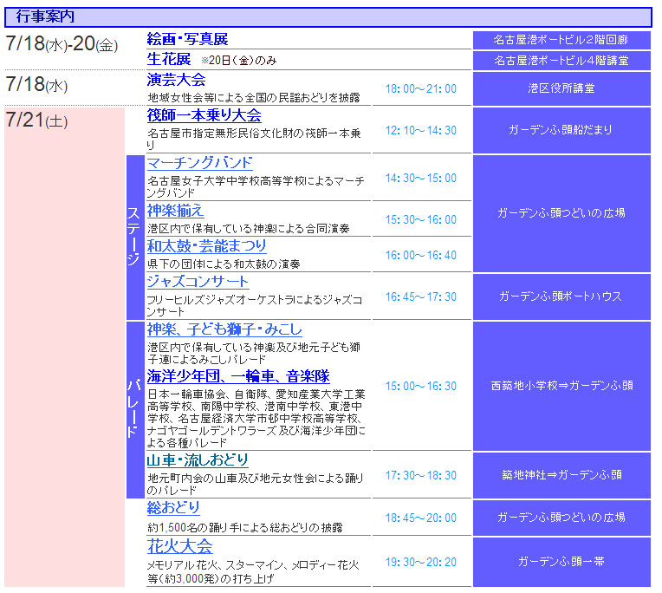The height and width of the screenshot is (593, 662).
Task: Click the ステージ vertical category label
Action: click(134, 237)
